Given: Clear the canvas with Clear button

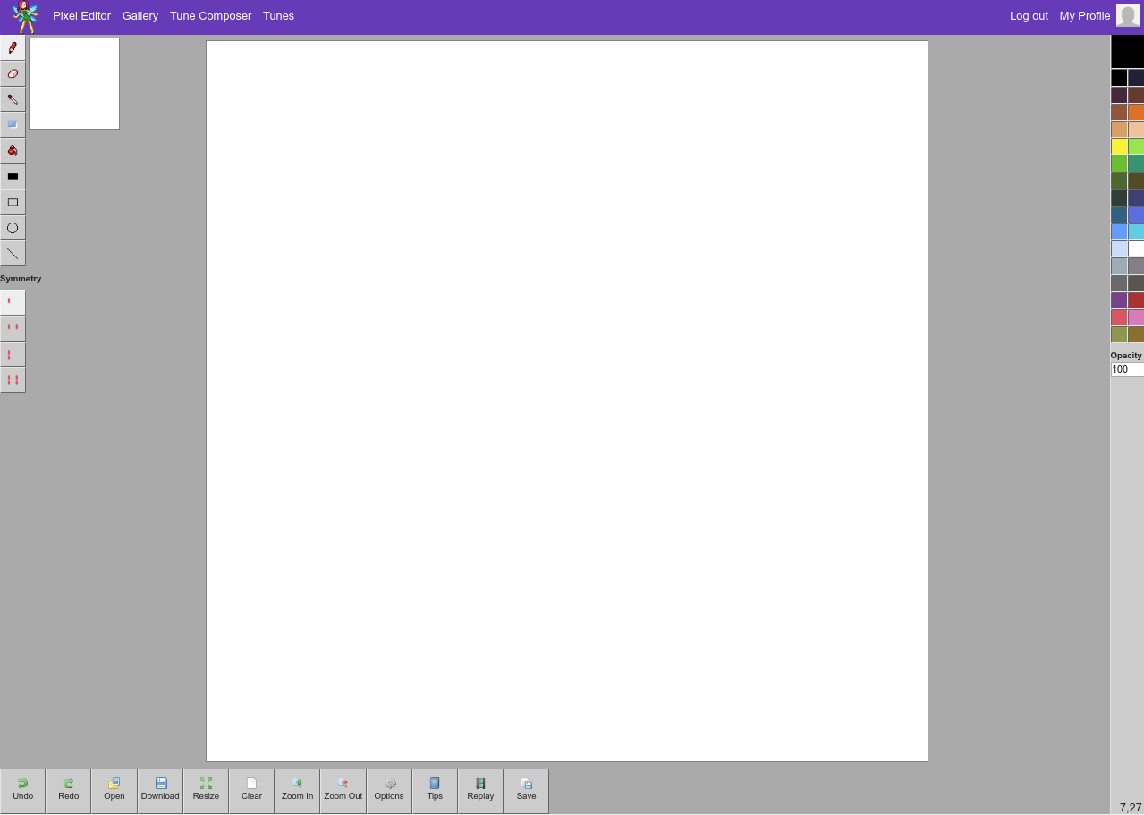Looking at the screenshot, I should [251, 791].
